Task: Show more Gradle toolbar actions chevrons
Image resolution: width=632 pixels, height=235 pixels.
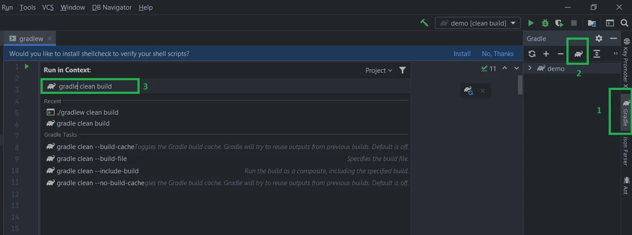Action: pos(616,54)
